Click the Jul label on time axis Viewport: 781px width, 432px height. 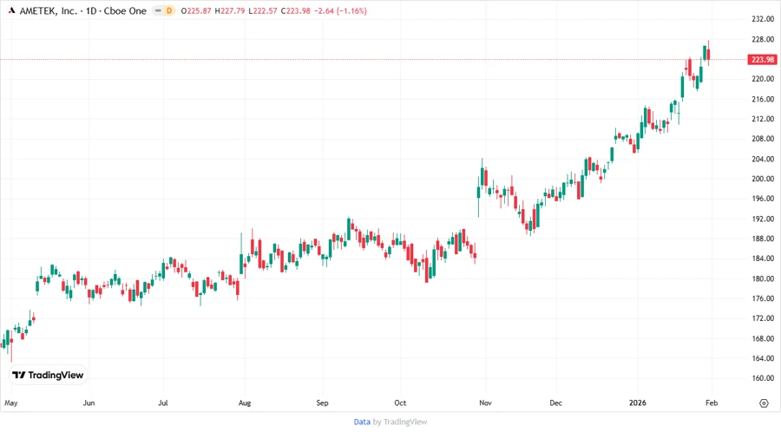coord(163,403)
